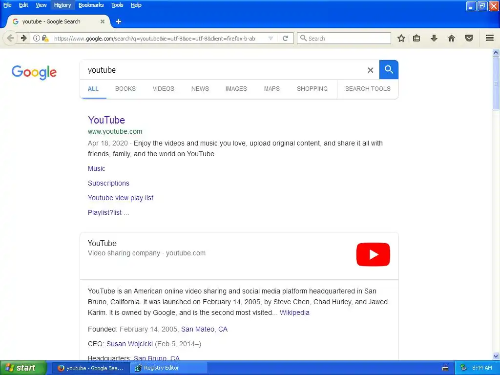
Task: Go to the home page icon
Action: pyautogui.click(x=452, y=38)
